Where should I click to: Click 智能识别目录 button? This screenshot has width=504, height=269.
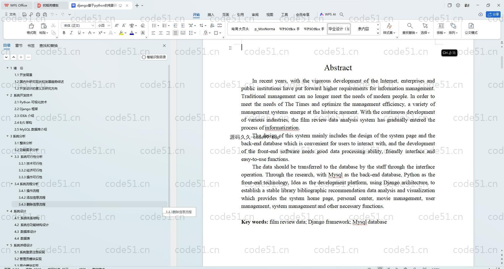pyautogui.click(x=154, y=57)
